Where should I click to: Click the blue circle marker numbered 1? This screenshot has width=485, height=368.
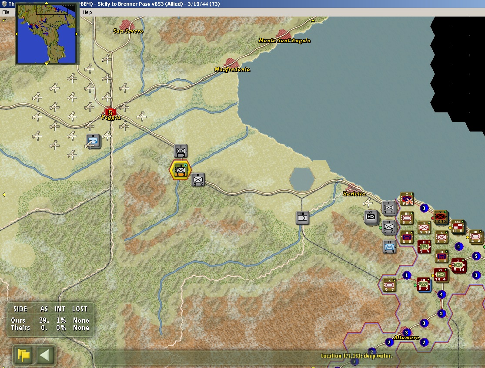coord(406,275)
